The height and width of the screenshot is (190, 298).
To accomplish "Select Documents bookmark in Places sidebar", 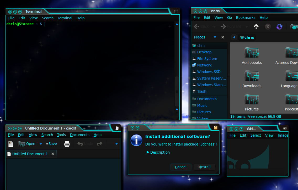I will click(209, 99).
